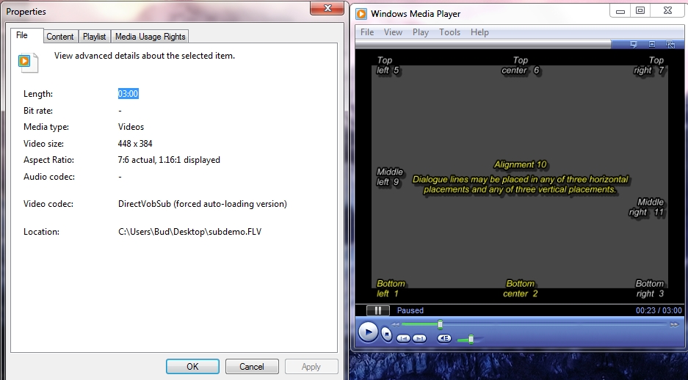Open the File menu in Media Player
Image resolution: width=688 pixels, height=380 pixels.
[x=367, y=32]
